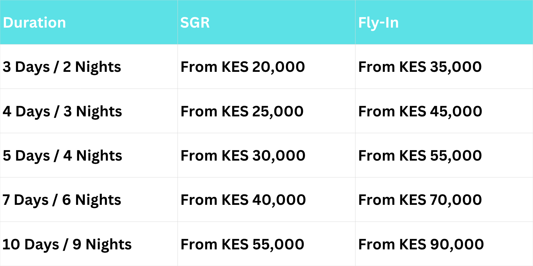Click the SGR price From KES 40,000

click(x=243, y=200)
